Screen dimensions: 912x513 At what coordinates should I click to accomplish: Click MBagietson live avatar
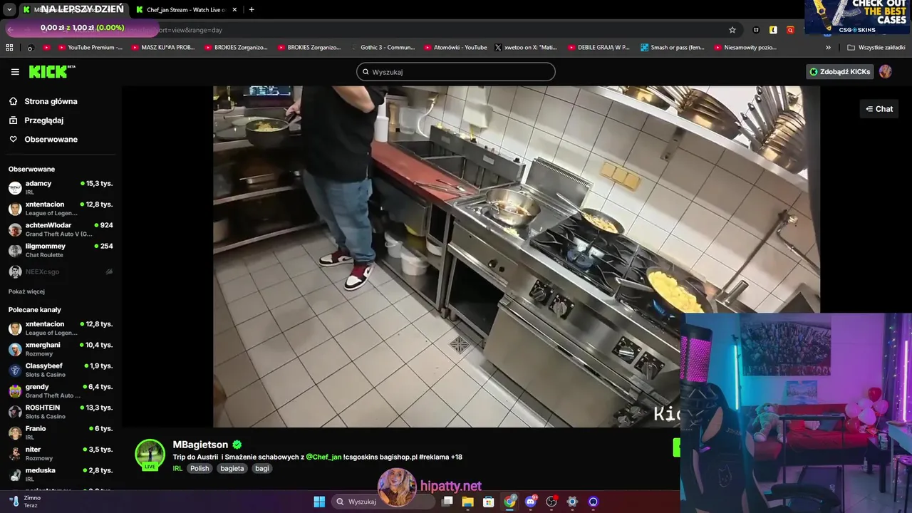point(150,455)
